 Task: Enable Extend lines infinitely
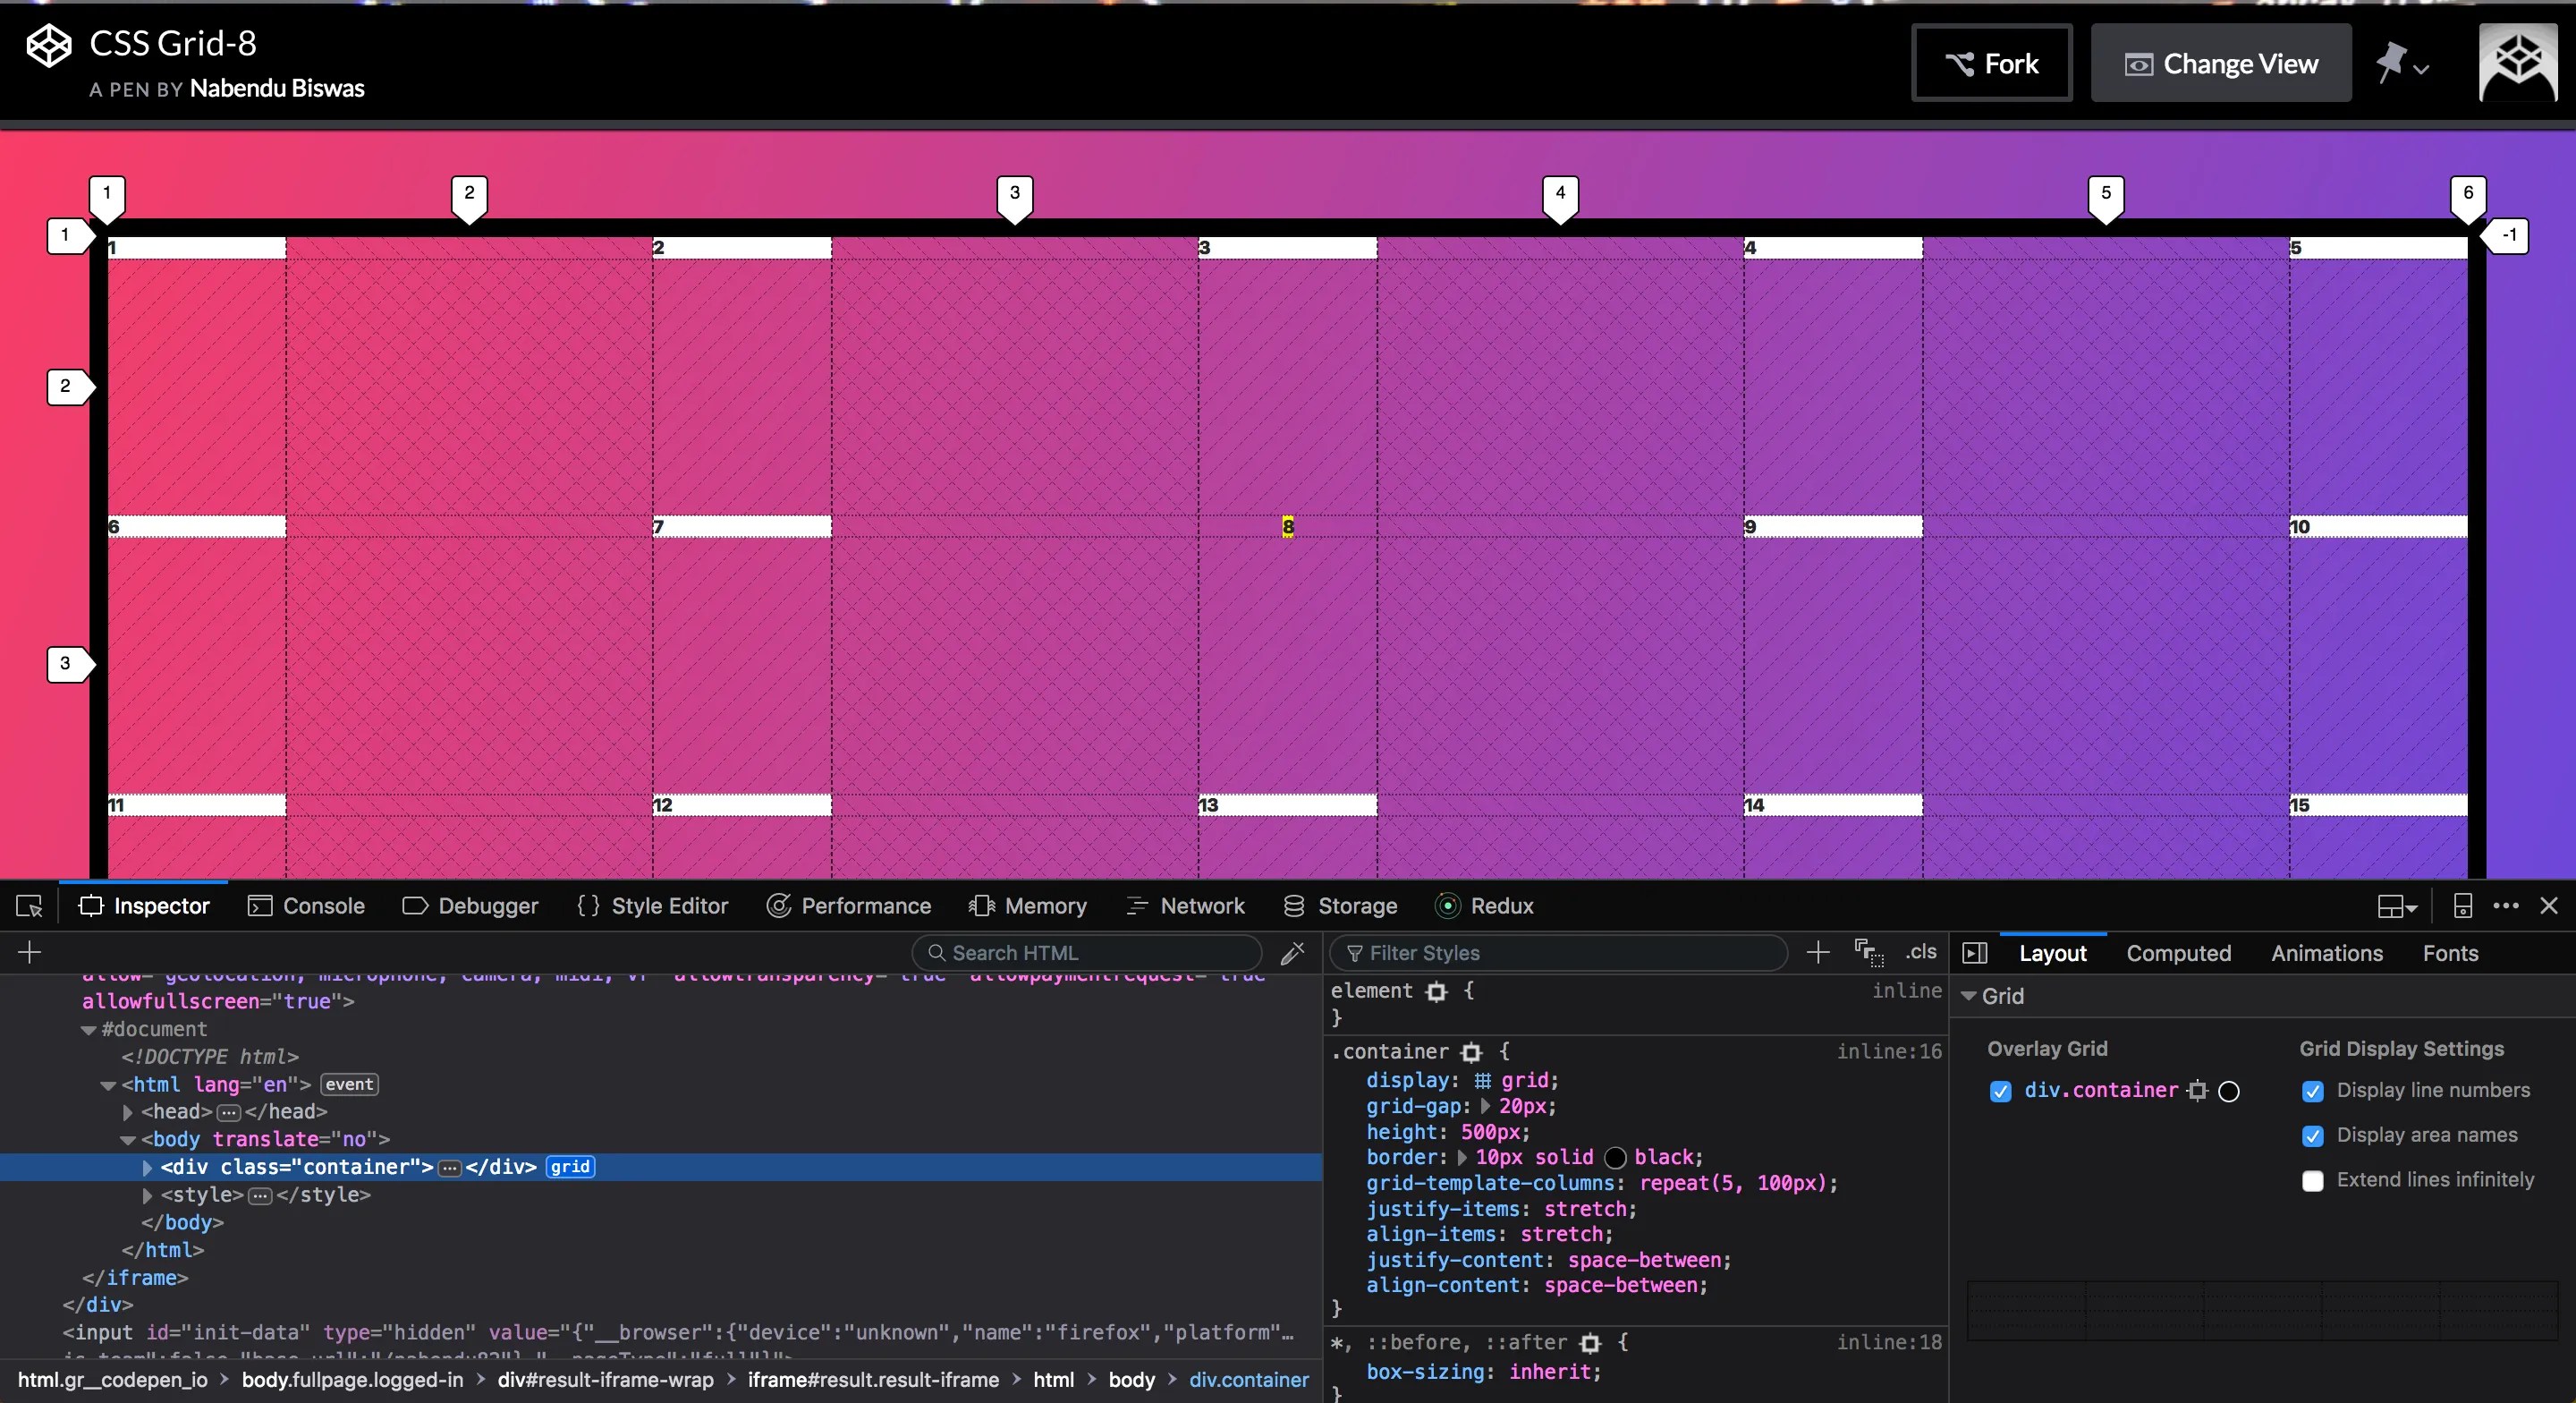(x=2312, y=1180)
